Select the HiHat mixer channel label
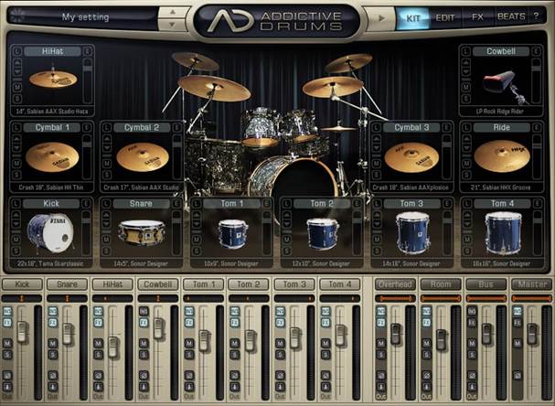555x406 pixels. 112,284
